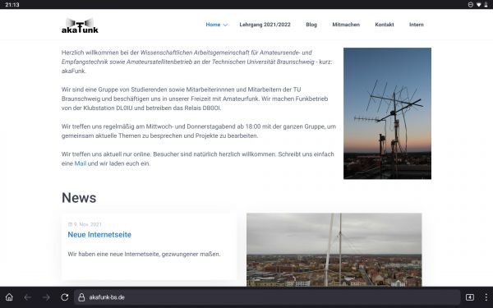
Task: Open the tab counter showing 4
Action: coord(470,297)
